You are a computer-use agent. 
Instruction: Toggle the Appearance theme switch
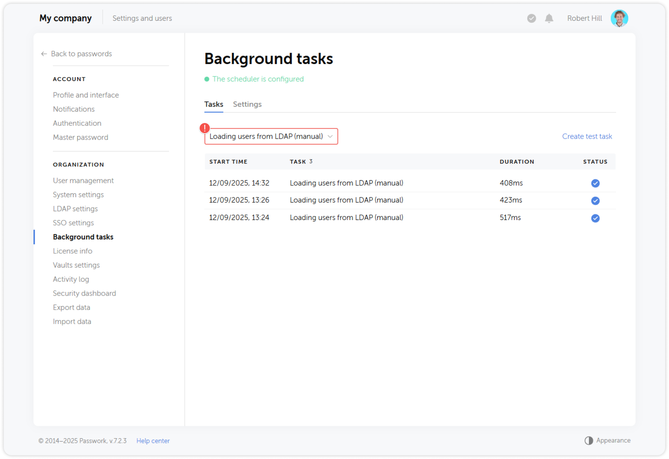[588, 440]
